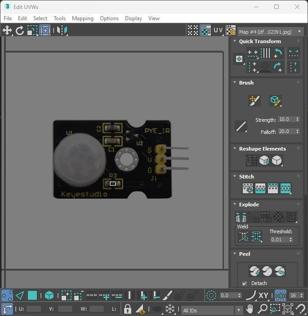Click the Falloff value field
This screenshot has width=308, height=316.
point(286,131)
